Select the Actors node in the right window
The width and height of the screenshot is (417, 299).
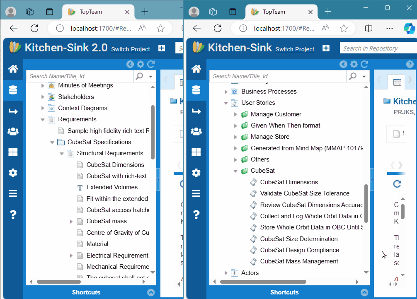(250, 273)
